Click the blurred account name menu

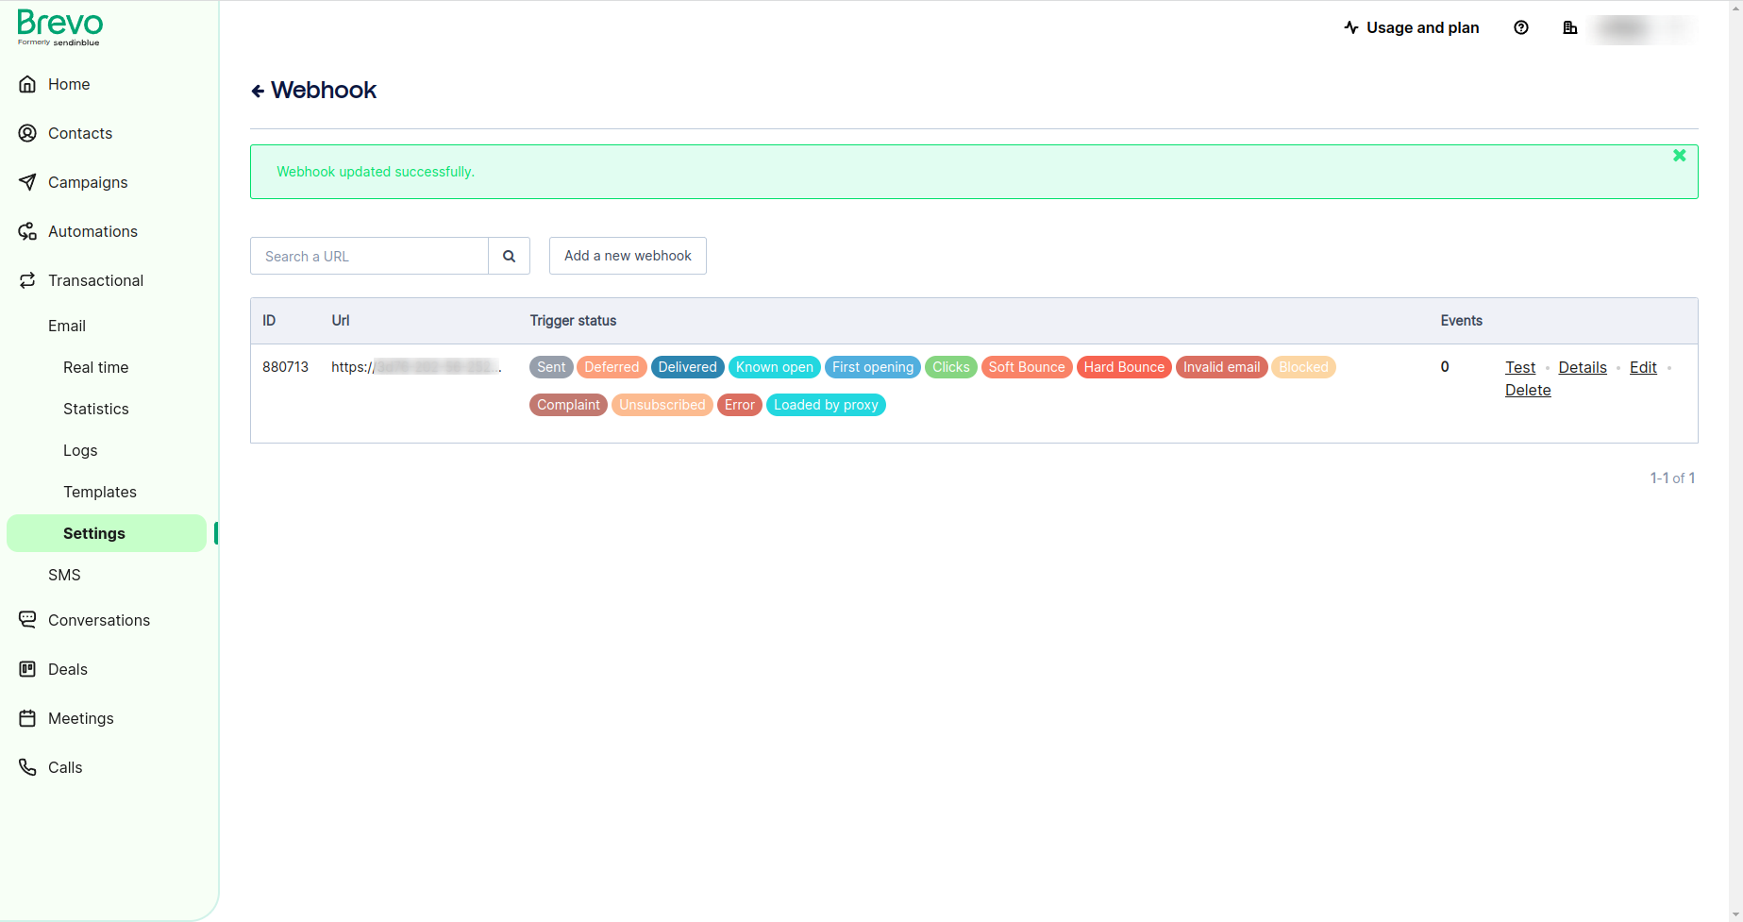[1644, 28]
